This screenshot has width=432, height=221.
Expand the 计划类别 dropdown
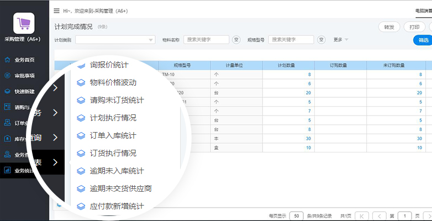pos(115,40)
